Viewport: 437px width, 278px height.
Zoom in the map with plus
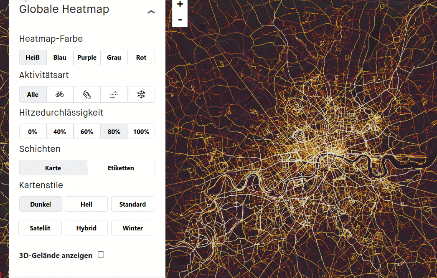click(x=180, y=4)
